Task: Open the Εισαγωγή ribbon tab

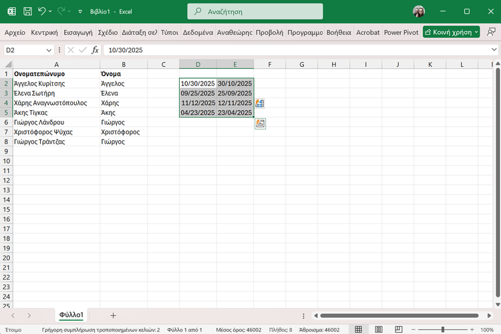Action: click(77, 32)
